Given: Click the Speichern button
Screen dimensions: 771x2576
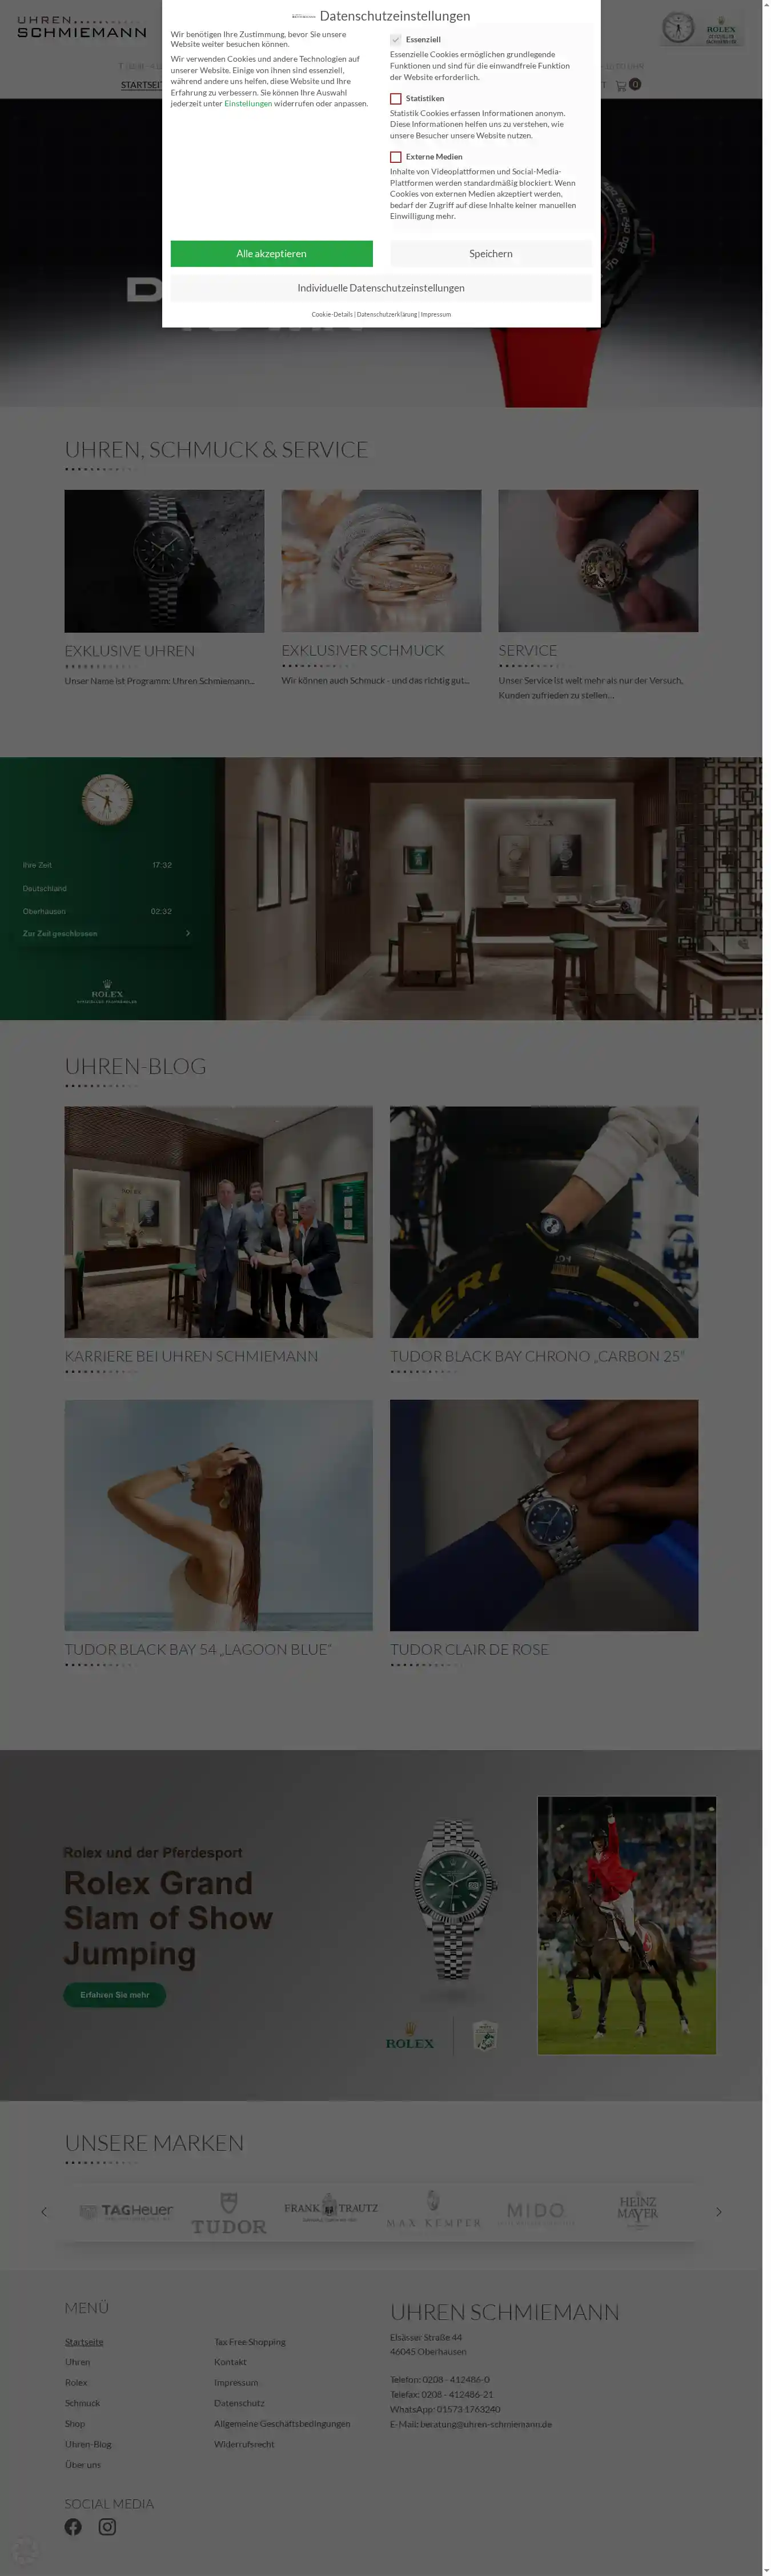Looking at the screenshot, I should (491, 254).
